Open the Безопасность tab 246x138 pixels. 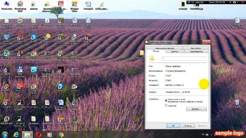196,51
